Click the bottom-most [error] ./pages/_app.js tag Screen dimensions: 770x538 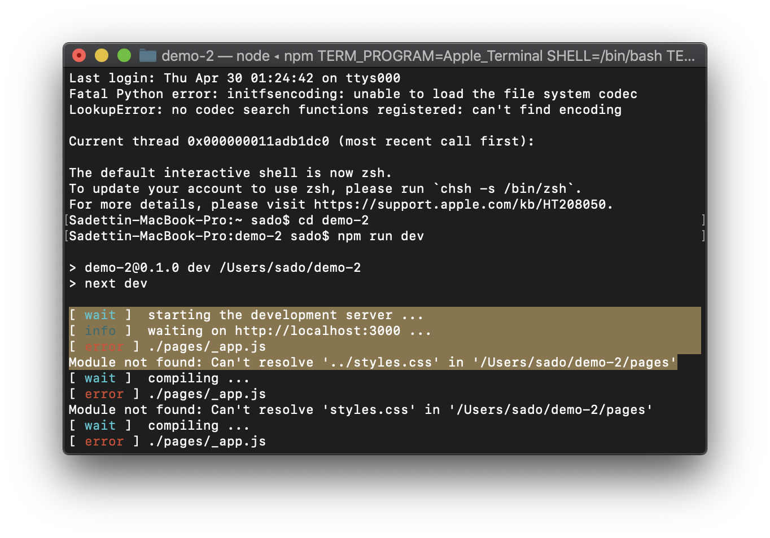pos(104,441)
